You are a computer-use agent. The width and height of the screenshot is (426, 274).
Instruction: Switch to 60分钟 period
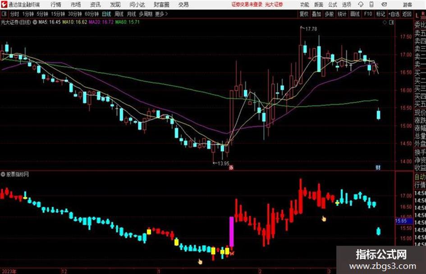click(92, 14)
